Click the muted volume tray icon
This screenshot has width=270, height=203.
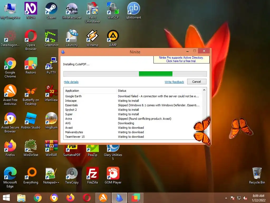(245, 198)
